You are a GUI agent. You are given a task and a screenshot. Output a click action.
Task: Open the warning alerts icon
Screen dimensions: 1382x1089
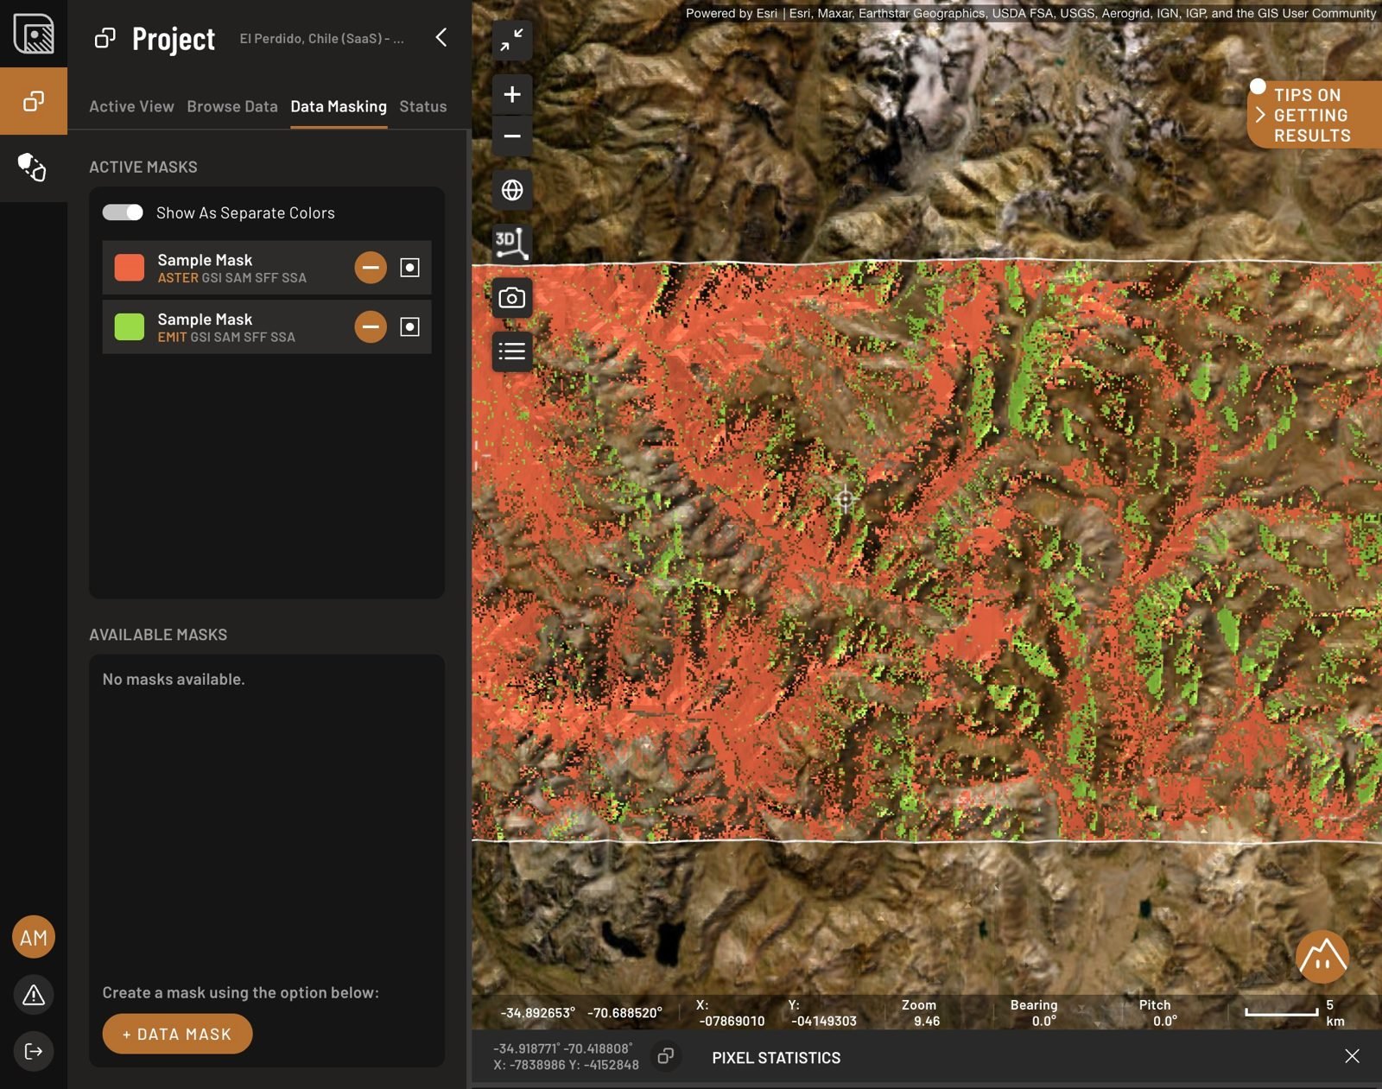34,995
